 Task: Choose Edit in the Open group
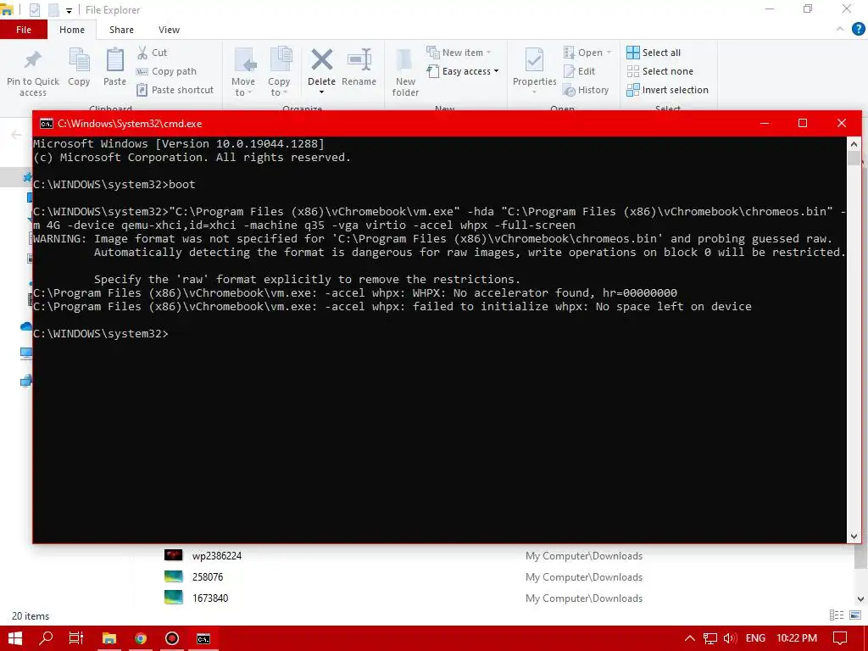579,71
